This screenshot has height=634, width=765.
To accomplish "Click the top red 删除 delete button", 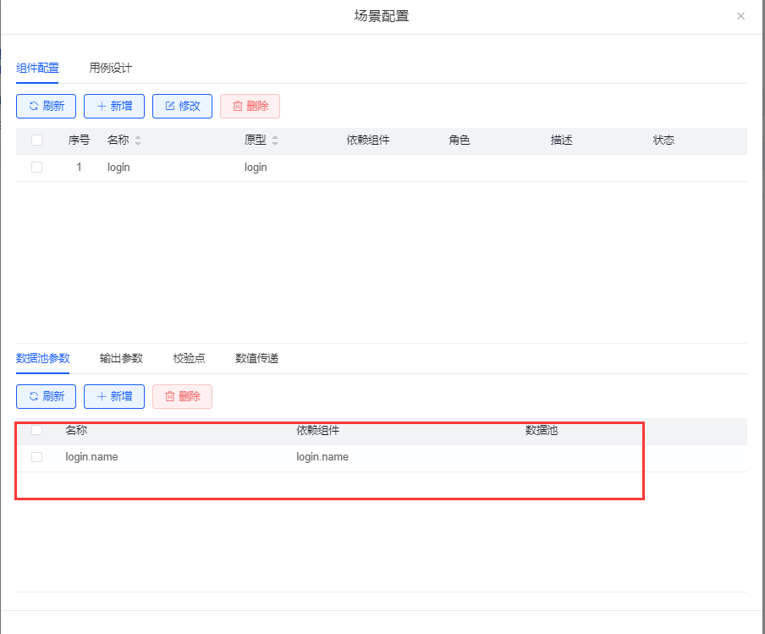I will [x=250, y=106].
